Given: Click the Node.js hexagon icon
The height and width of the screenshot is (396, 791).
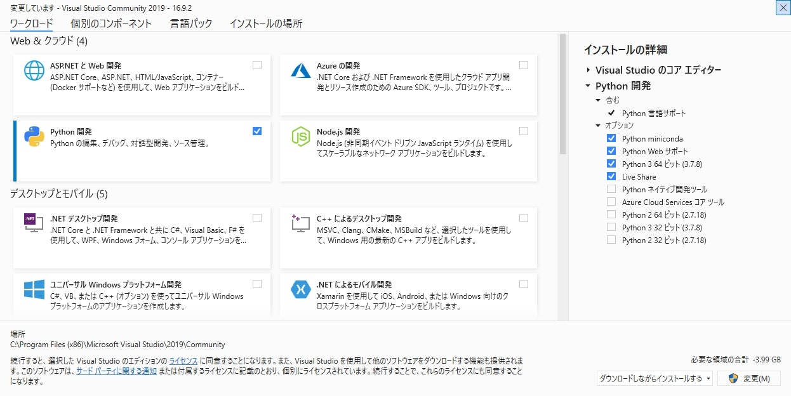Looking at the screenshot, I should click(300, 137).
